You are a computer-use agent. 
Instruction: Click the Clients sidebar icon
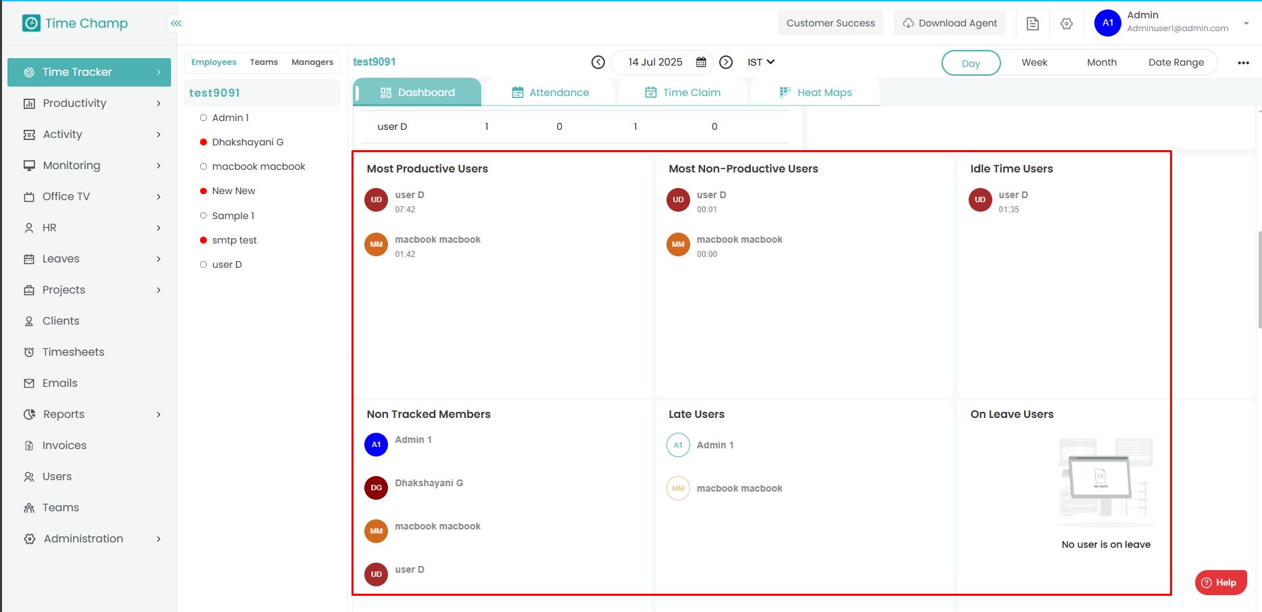(x=29, y=321)
